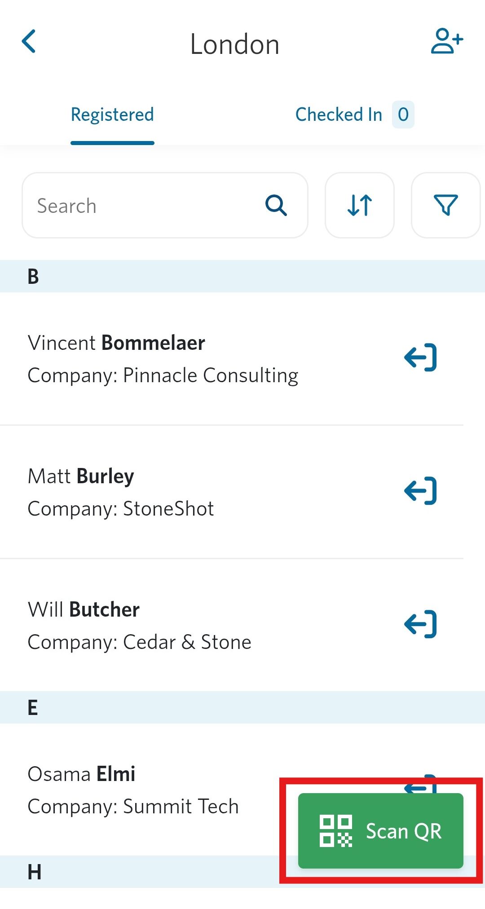The width and height of the screenshot is (485, 909).
Task: Check in Matt Burley
Action: point(420,491)
